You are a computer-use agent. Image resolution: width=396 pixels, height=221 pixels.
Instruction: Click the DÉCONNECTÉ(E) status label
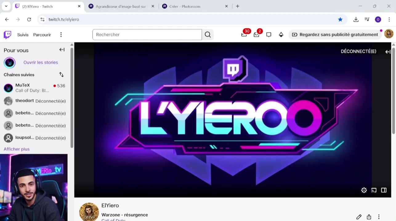[358, 51]
